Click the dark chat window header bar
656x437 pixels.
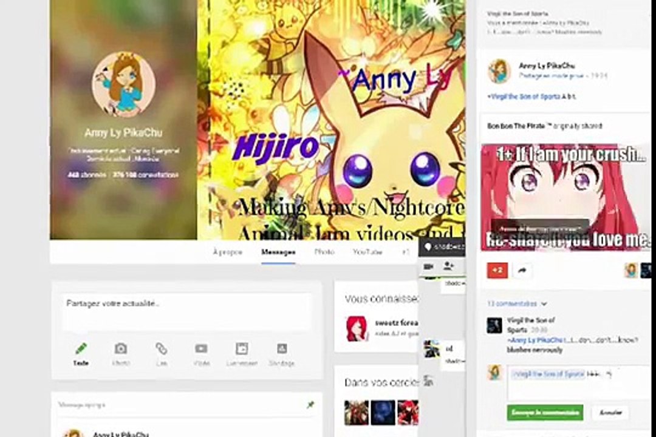[x=442, y=247]
